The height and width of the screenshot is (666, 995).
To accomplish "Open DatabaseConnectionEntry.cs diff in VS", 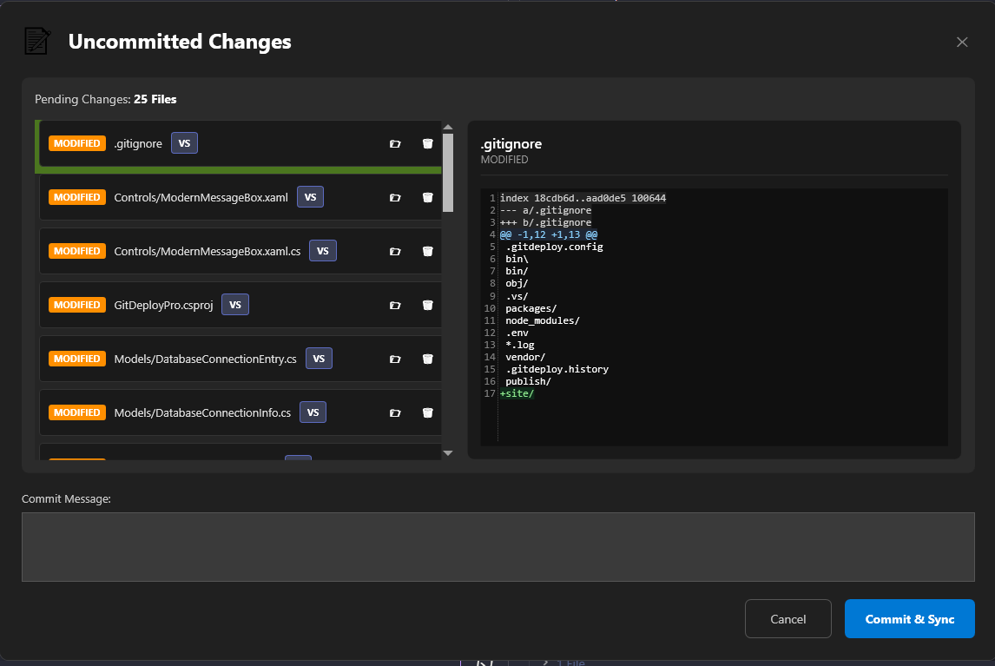I will pos(319,359).
